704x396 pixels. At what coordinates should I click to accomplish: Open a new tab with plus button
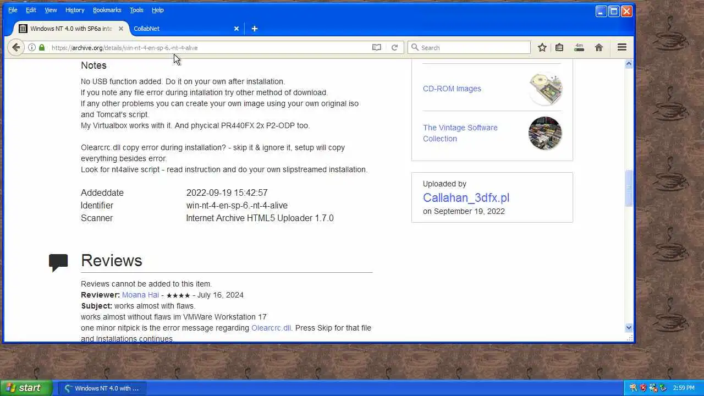tap(254, 29)
